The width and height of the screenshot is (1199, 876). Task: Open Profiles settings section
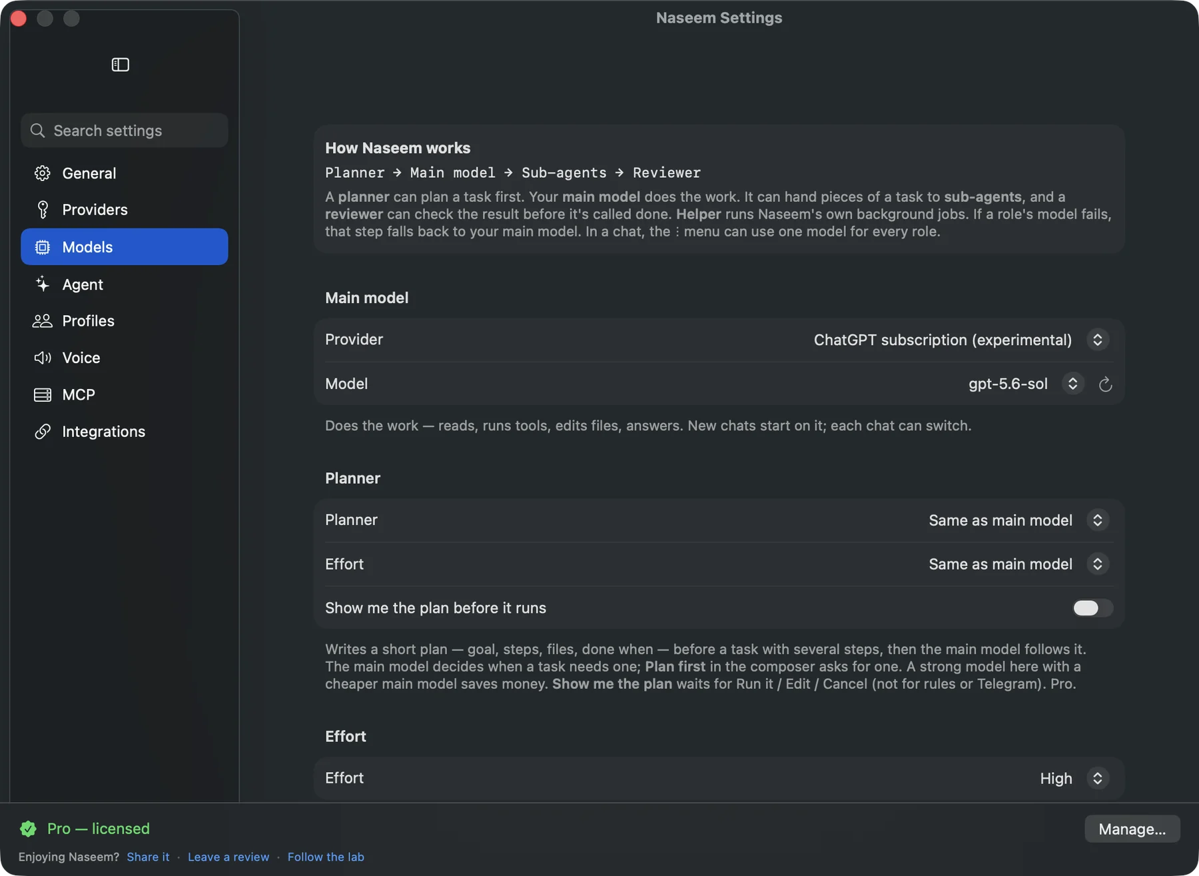tap(125, 321)
